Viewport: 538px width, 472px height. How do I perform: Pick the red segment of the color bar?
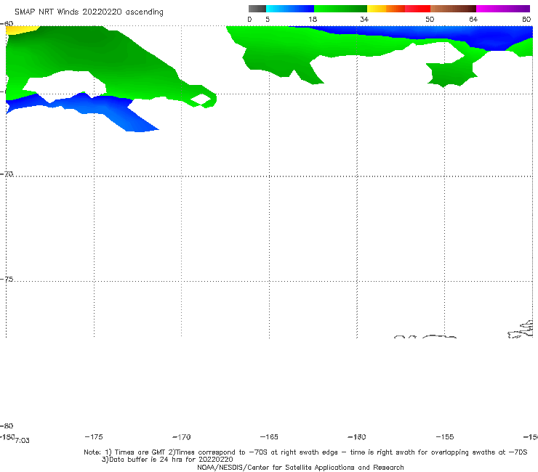coord(417,9)
